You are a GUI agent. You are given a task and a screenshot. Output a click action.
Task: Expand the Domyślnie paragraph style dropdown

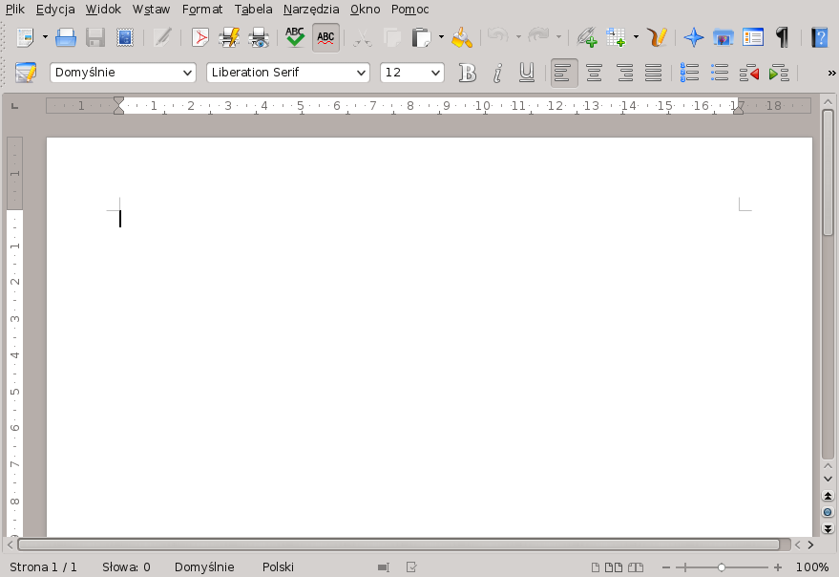187,73
